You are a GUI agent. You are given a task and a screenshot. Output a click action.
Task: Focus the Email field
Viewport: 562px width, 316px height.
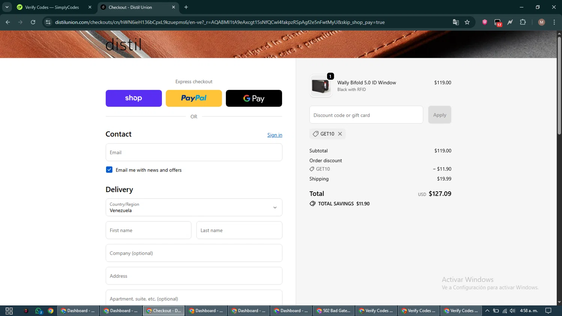194,152
